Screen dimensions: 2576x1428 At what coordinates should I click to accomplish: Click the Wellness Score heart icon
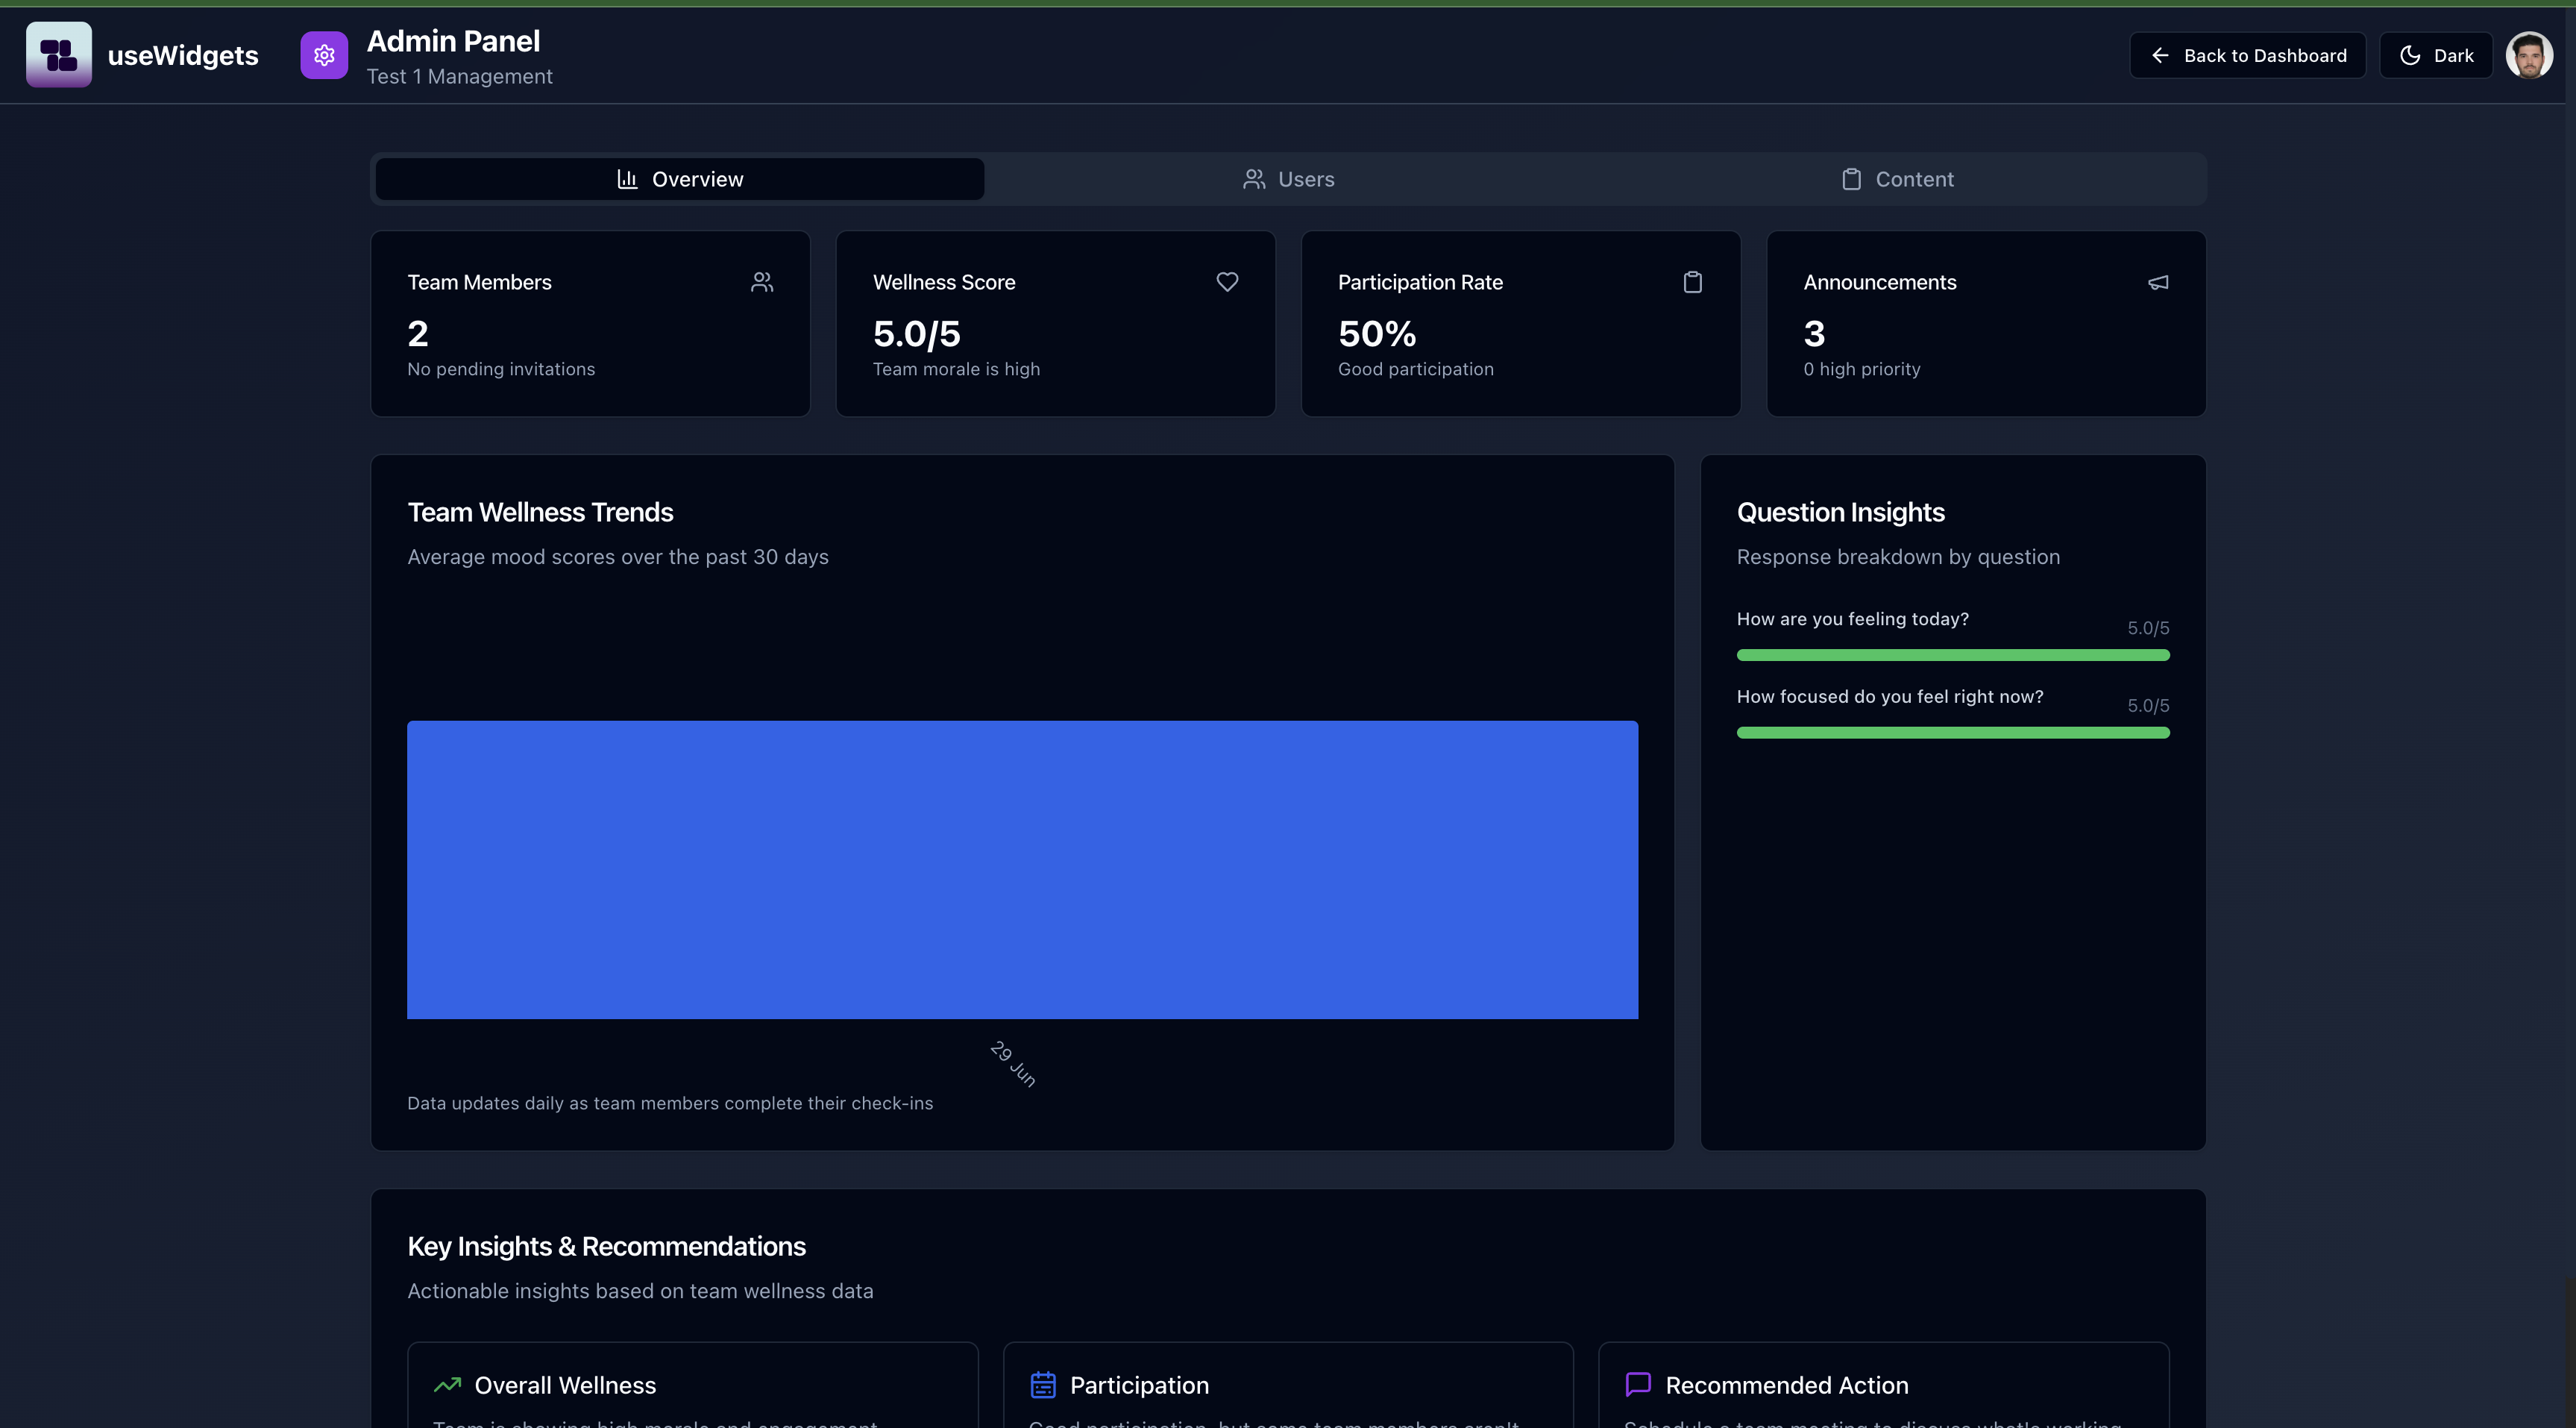(1227, 282)
